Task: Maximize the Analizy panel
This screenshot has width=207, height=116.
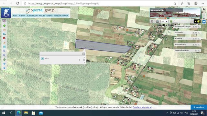Action: [x=196, y=39]
